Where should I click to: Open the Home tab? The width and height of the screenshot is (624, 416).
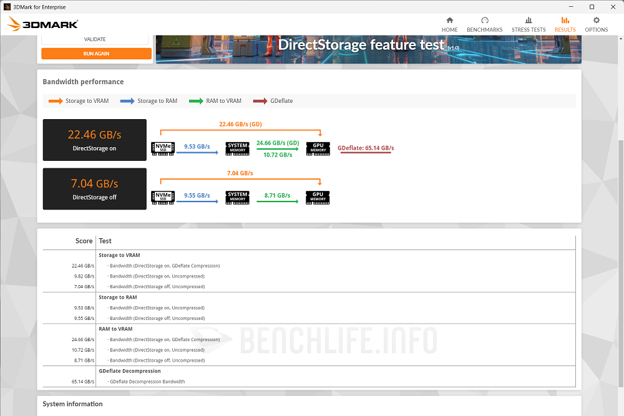tap(449, 24)
